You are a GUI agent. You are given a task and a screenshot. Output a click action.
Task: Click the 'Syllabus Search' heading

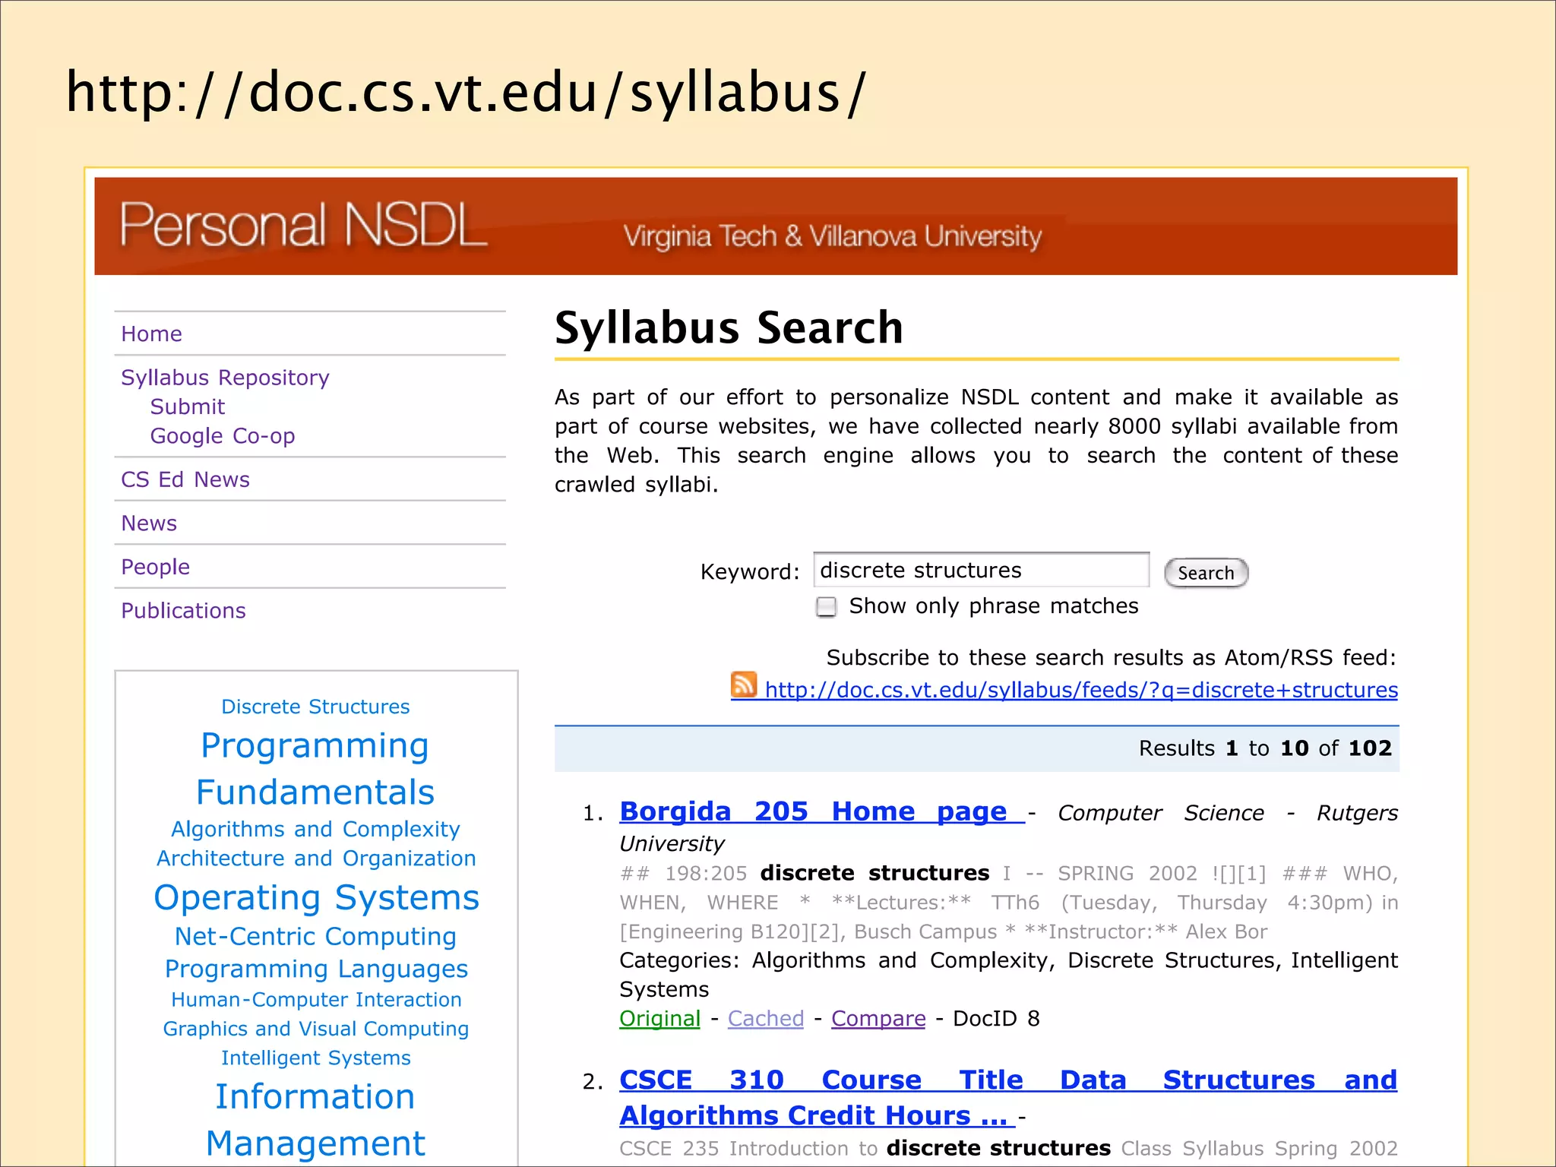(x=729, y=327)
